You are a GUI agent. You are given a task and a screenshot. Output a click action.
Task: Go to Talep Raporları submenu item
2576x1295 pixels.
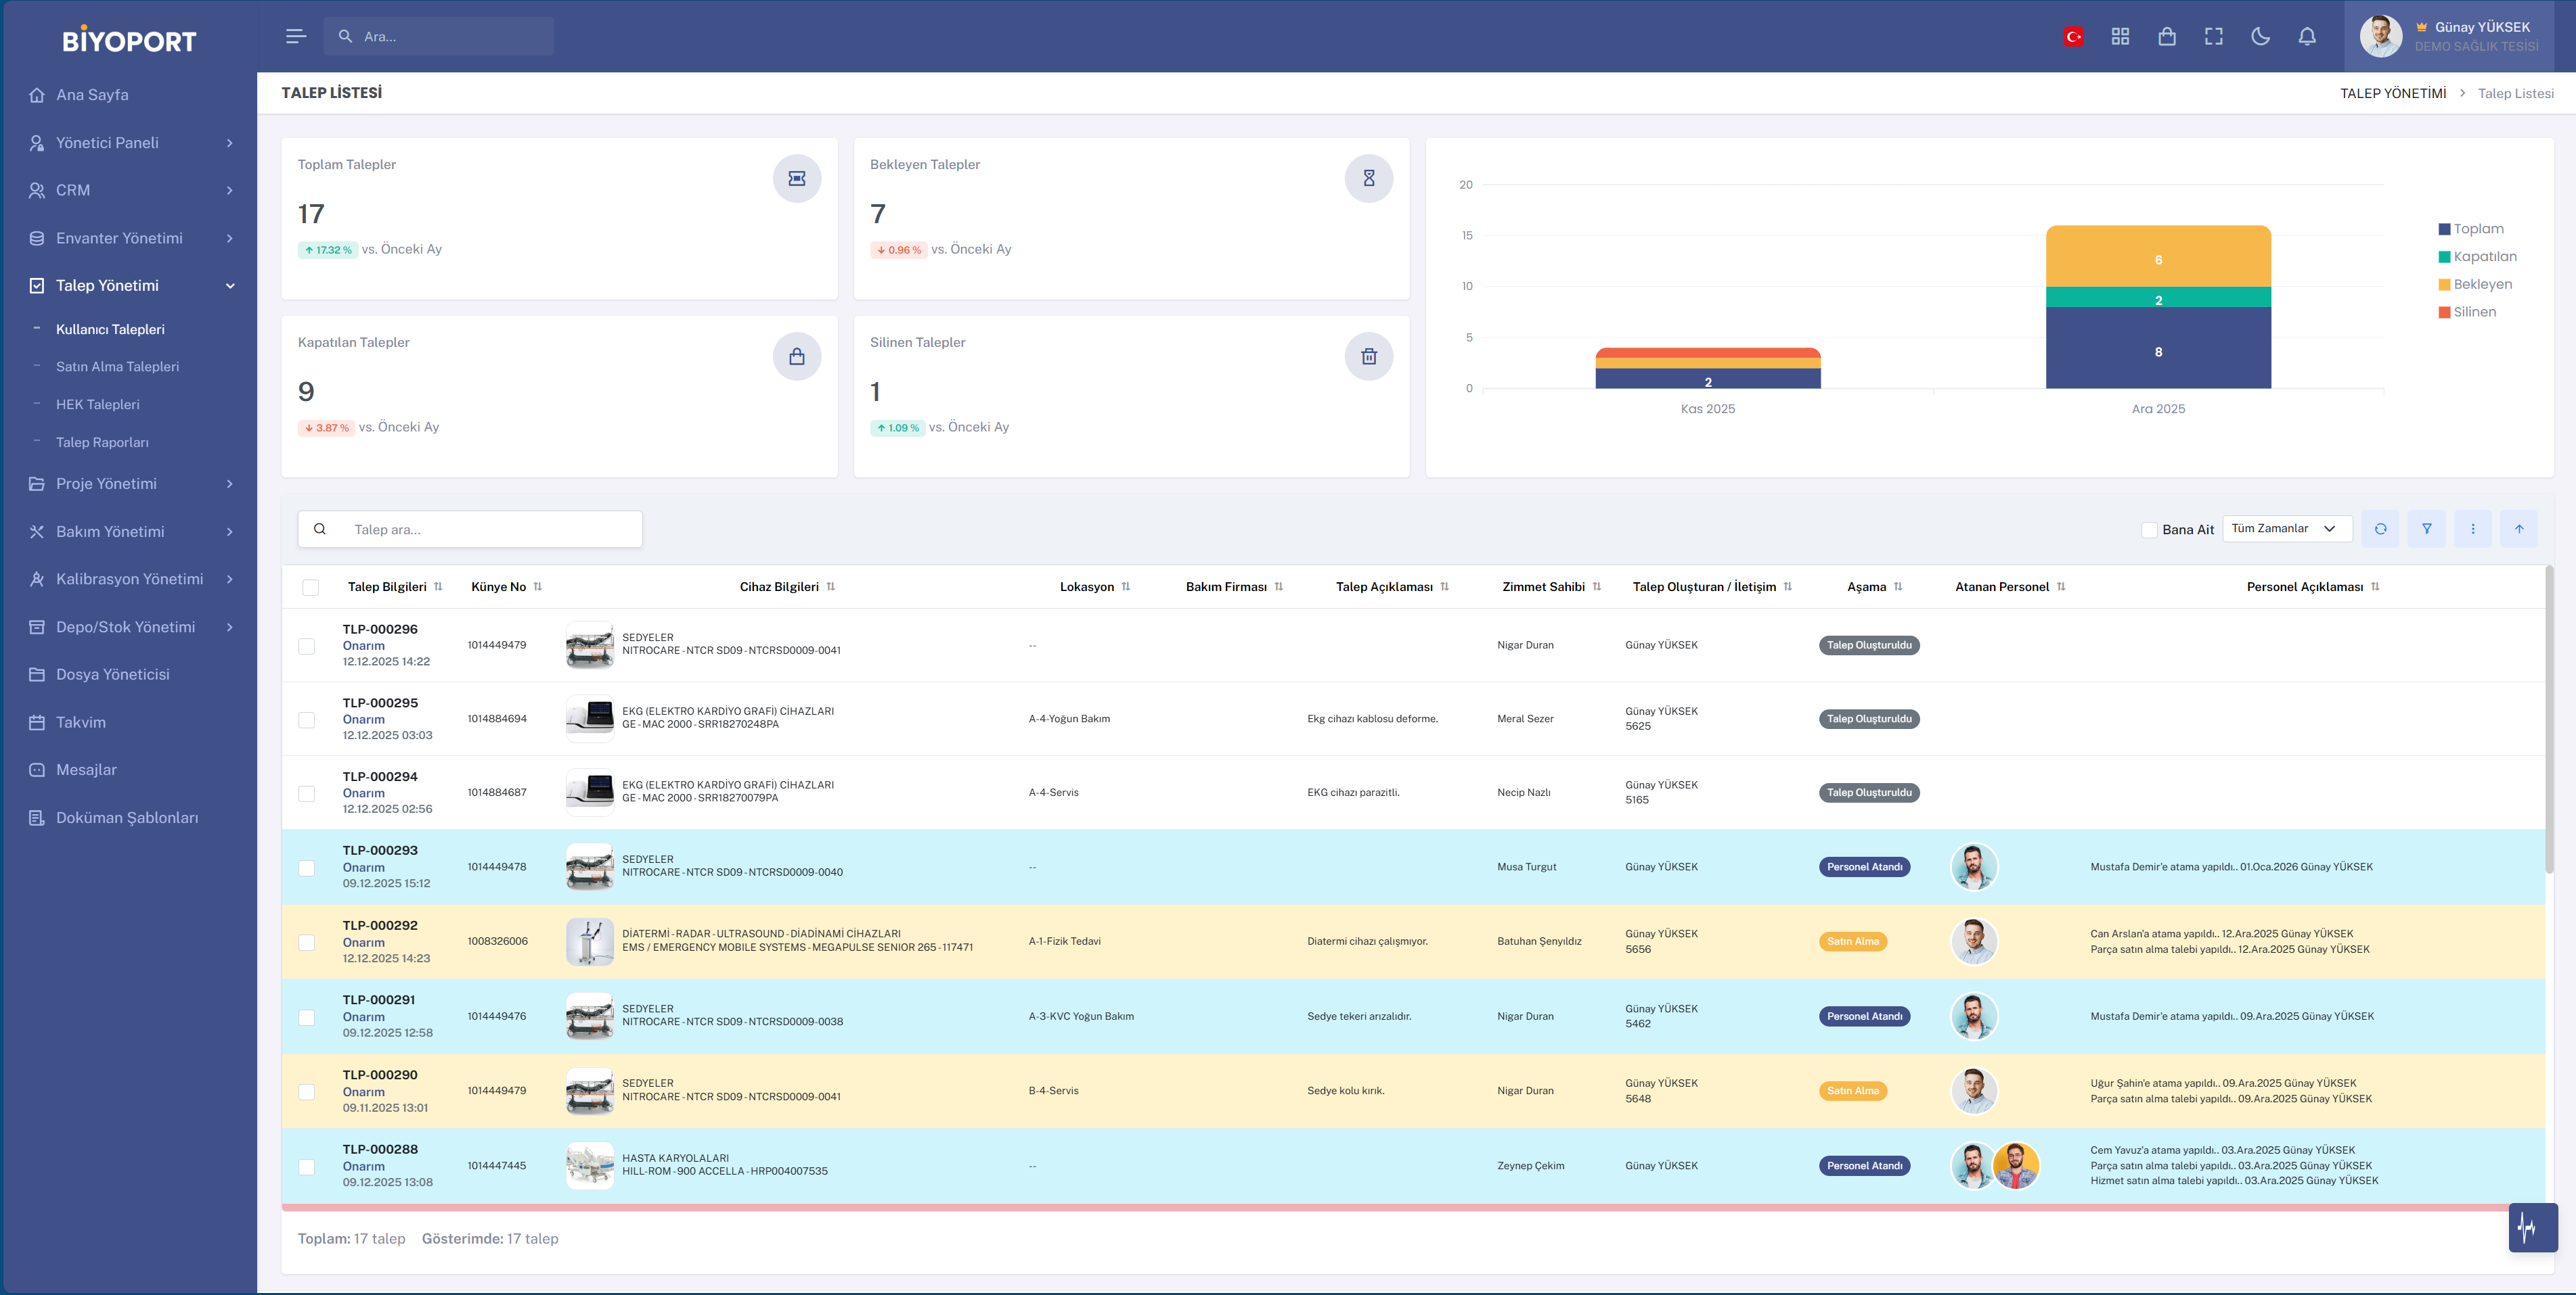click(102, 443)
